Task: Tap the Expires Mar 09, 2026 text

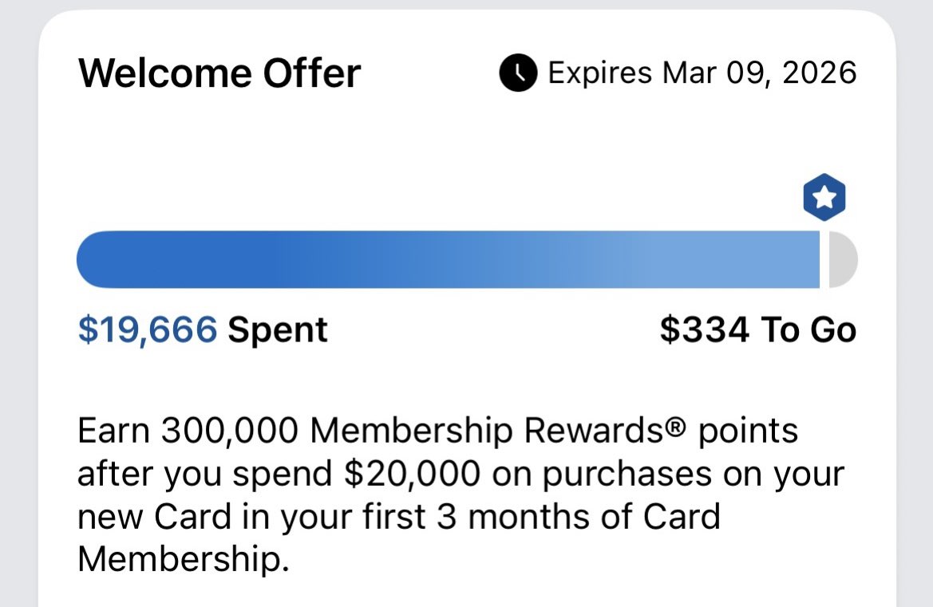Action: [702, 73]
